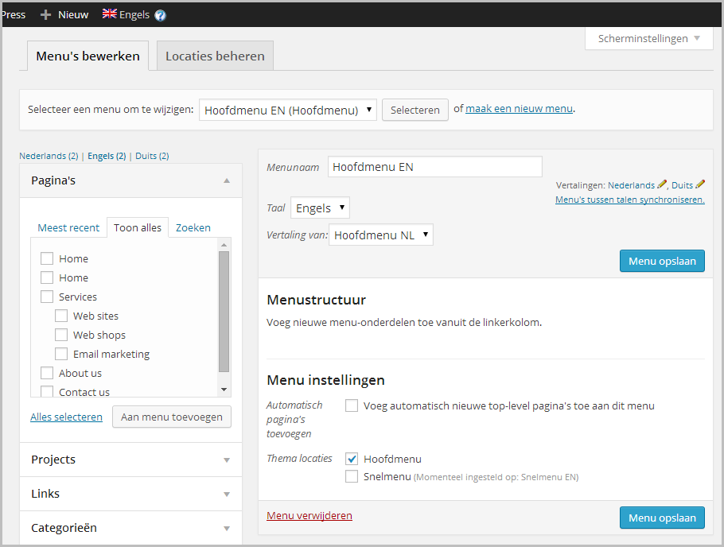This screenshot has width=724, height=547.
Task: Click the pencil icon next to Nederlands
Action: (x=662, y=184)
